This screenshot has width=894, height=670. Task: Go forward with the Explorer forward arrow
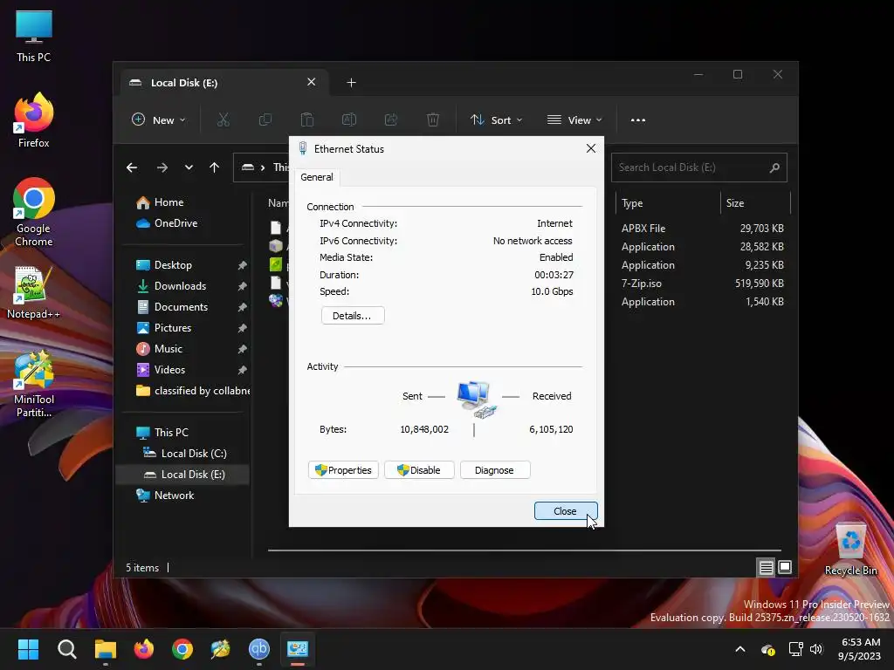[162, 167]
